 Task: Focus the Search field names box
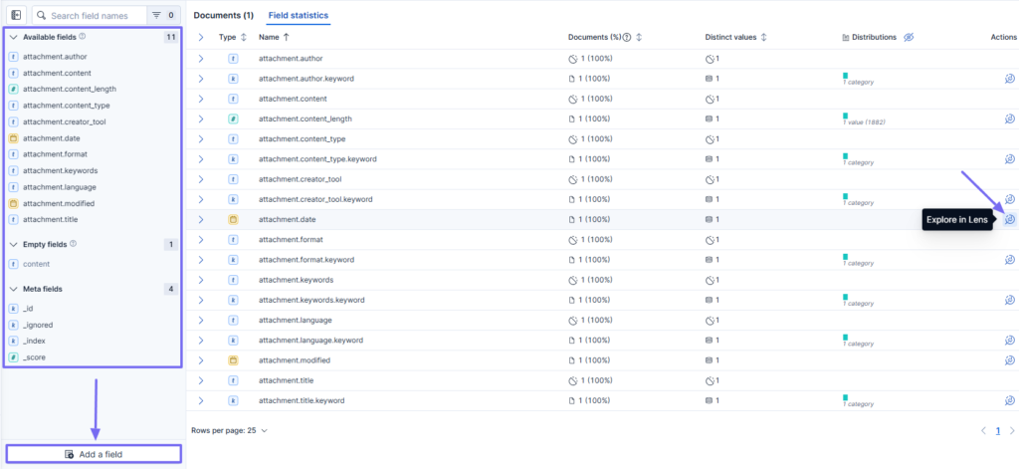coord(89,15)
